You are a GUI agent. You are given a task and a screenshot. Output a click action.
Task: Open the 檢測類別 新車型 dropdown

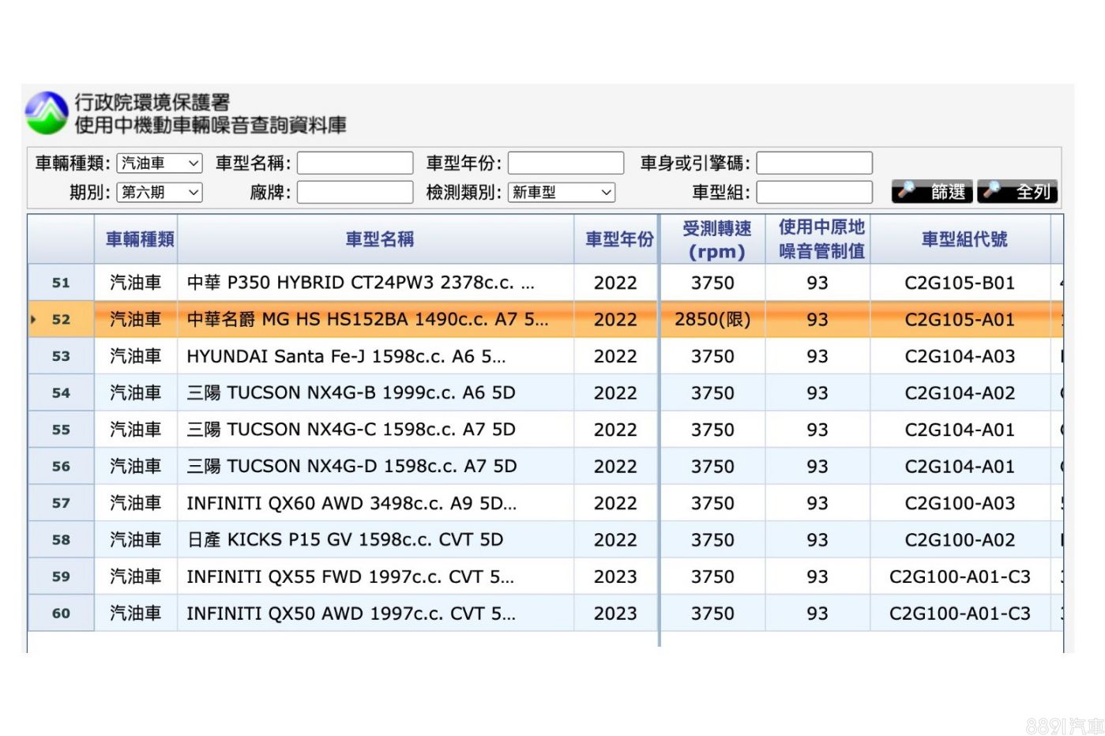click(561, 192)
